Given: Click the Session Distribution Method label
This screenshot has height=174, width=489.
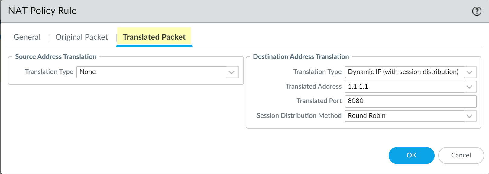Looking at the screenshot, I should [x=299, y=116].
